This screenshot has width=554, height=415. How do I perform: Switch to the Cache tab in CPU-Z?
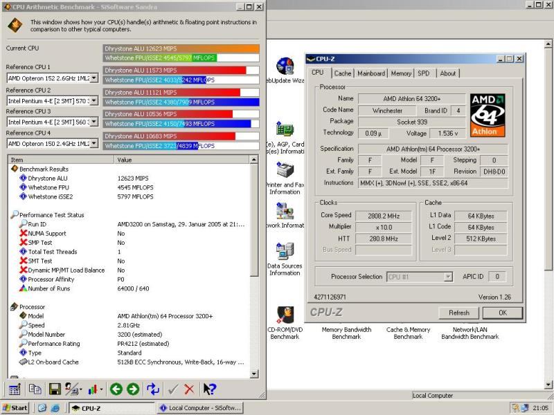point(342,73)
